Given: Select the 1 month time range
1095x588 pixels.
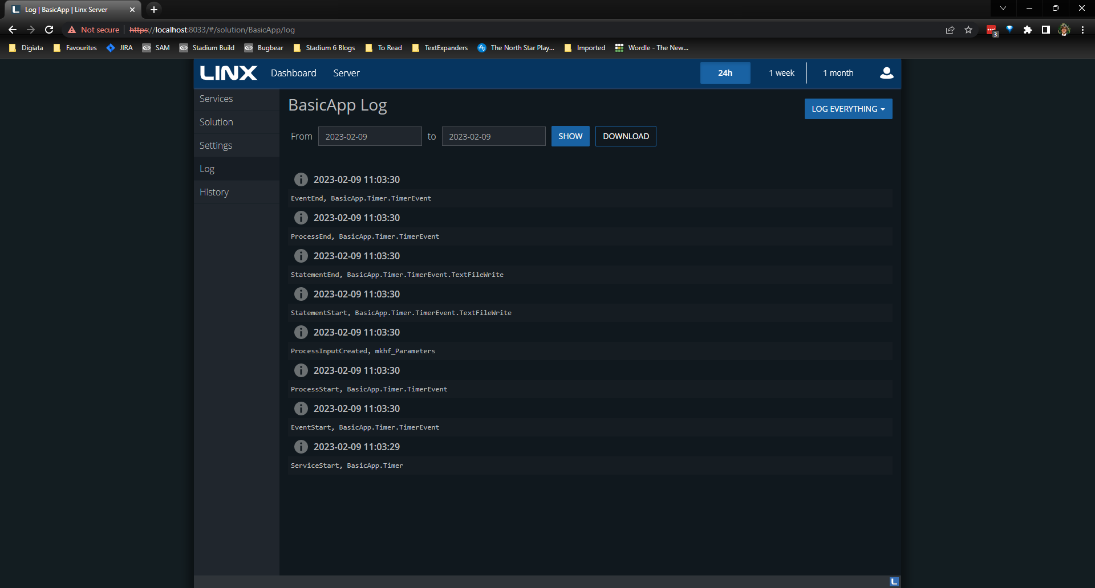Looking at the screenshot, I should pyautogui.click(x=838, y=73).
